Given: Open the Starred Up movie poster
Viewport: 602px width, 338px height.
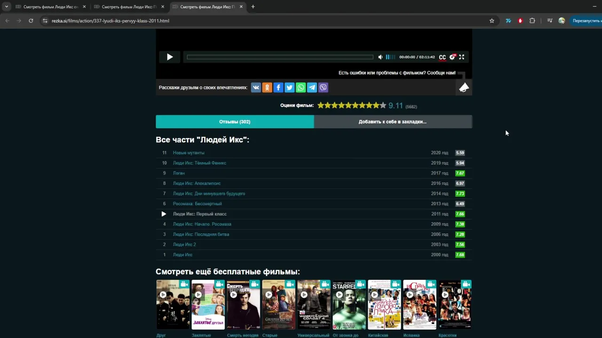Looking at the screenshot, I should [349, 305].
